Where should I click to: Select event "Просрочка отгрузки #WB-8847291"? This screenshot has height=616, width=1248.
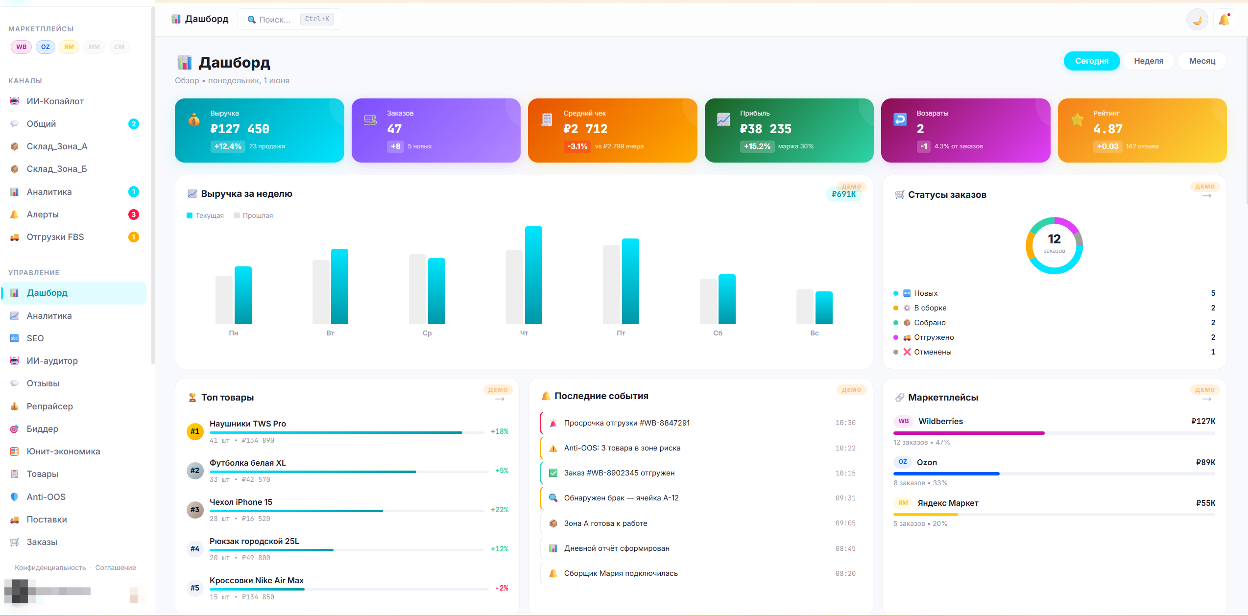point(701,423)
